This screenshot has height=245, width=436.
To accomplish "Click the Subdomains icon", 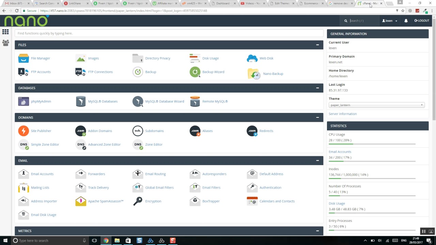I will click(138, 131).
